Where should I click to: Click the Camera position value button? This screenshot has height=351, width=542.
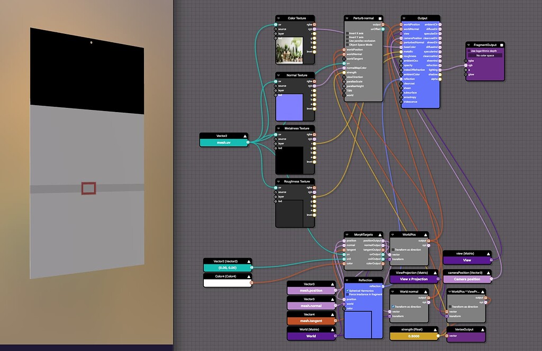pos(467,279)
